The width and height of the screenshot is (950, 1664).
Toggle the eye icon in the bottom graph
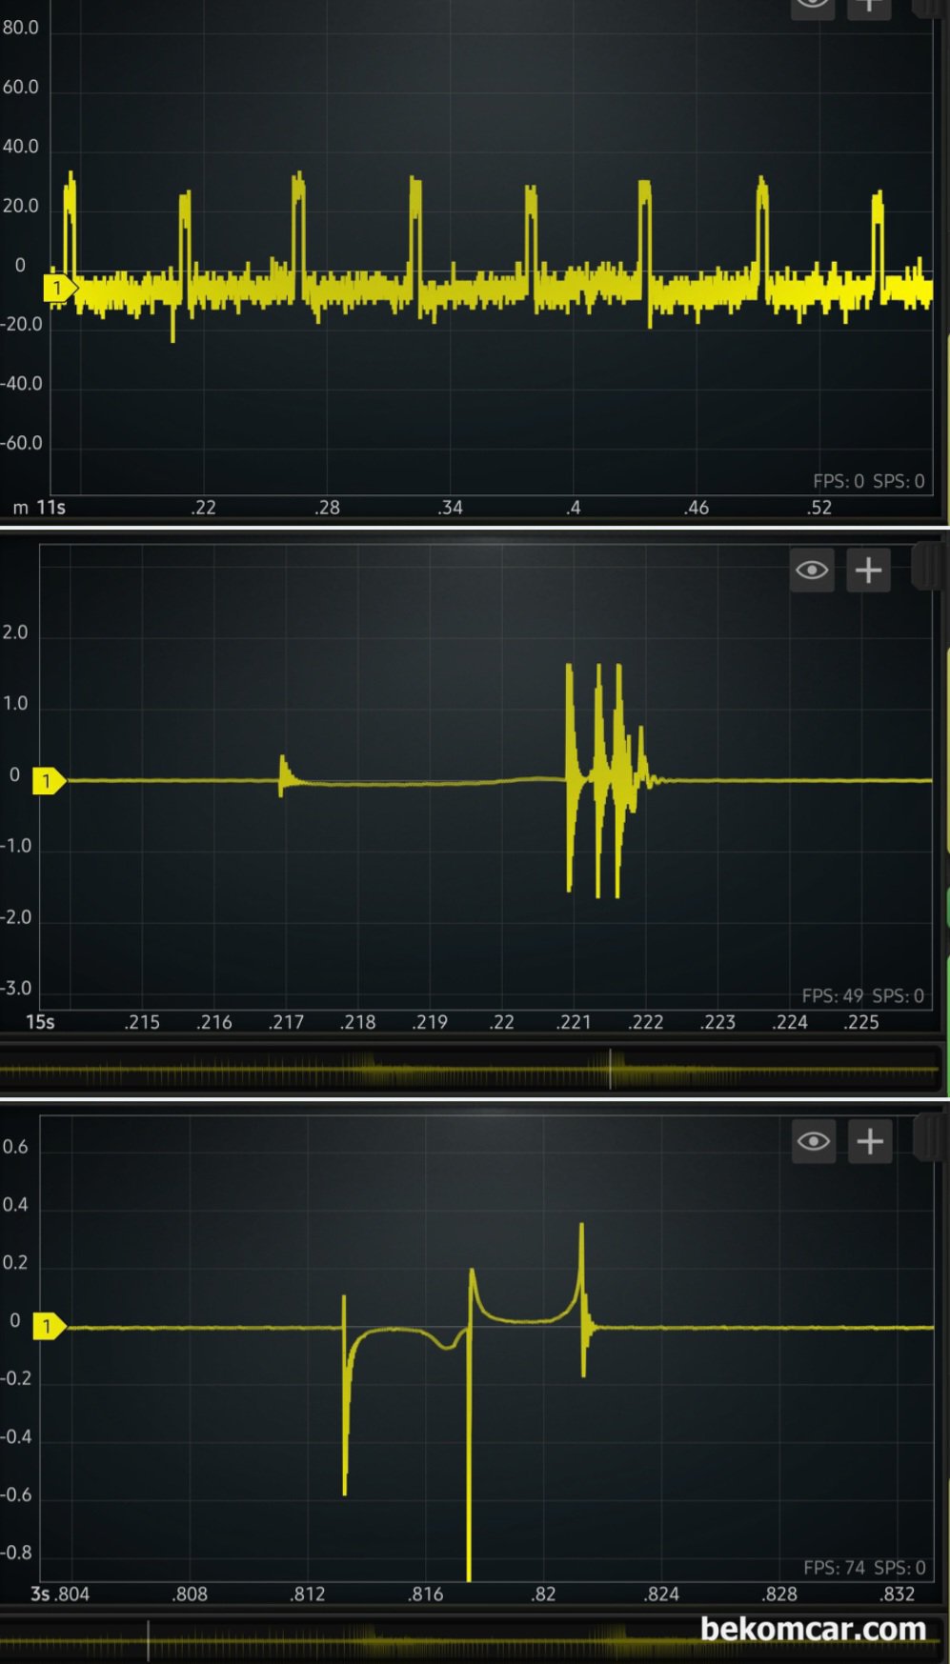(x=813, y=1141)
